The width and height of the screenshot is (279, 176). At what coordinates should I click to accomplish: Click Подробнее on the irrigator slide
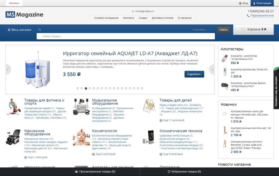[x=194, y=74]
